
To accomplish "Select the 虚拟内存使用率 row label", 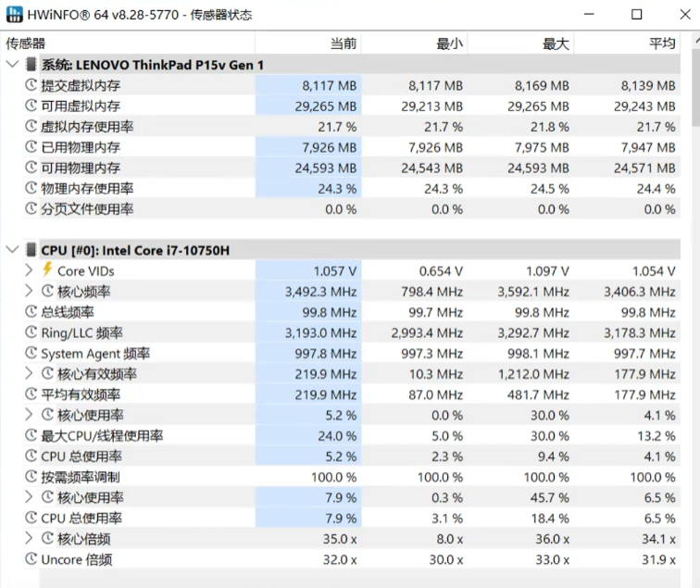I will pos(87,126).
